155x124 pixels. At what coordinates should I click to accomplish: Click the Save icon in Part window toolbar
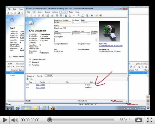coord(19,13)
